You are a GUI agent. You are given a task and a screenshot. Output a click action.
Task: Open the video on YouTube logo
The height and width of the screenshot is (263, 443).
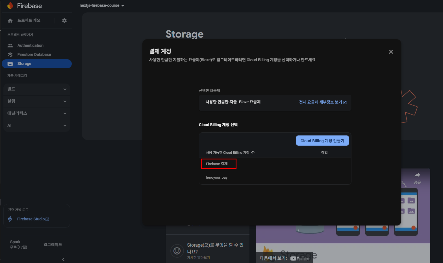coord(300,258)
